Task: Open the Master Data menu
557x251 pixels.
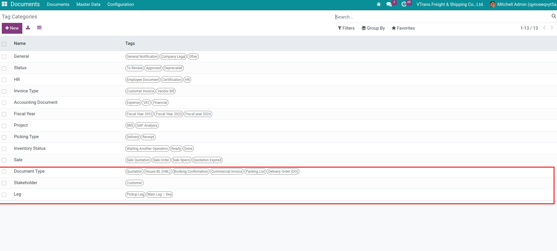Action: tap(88, 4)
